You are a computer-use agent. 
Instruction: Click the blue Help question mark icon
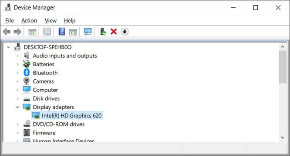(x=62, y=32)
